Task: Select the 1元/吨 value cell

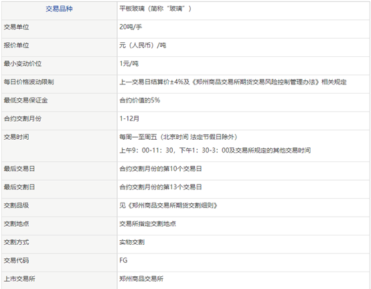Action: [x=129, y=64]
